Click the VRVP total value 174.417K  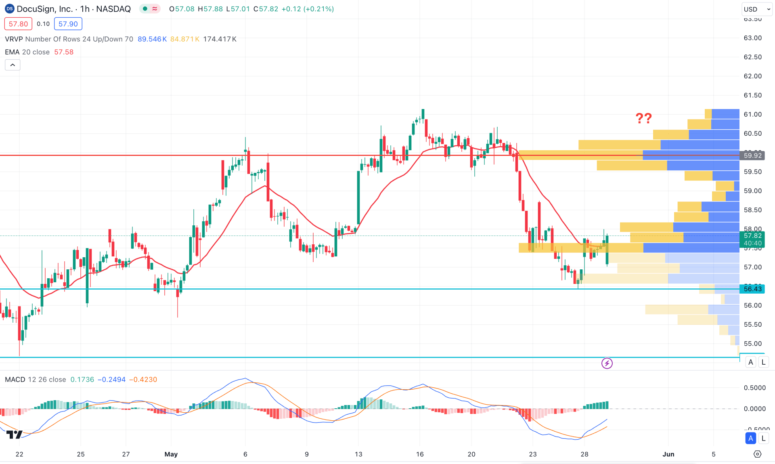pos(220,39)
